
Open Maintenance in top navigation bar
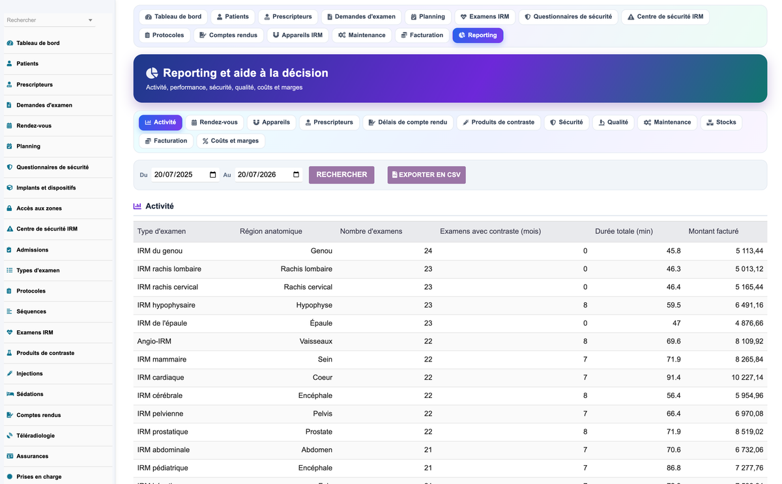tap(362, 35)
